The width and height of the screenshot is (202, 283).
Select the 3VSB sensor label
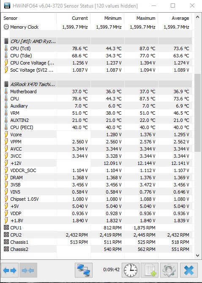(x=15, y=185)
